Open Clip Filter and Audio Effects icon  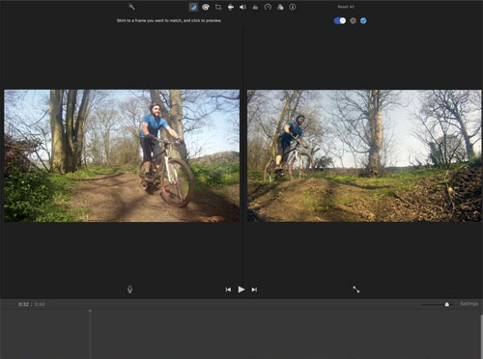(x=280, y=7)
